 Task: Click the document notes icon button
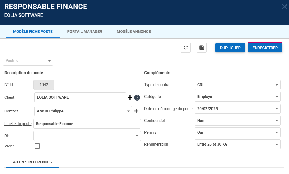tap(202, 48)
